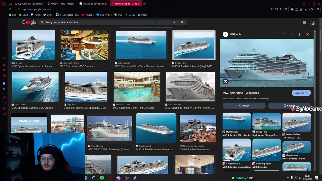Open the MSC Splendida - Wikipedia title link
322x181 pixels.
(241, 93)
